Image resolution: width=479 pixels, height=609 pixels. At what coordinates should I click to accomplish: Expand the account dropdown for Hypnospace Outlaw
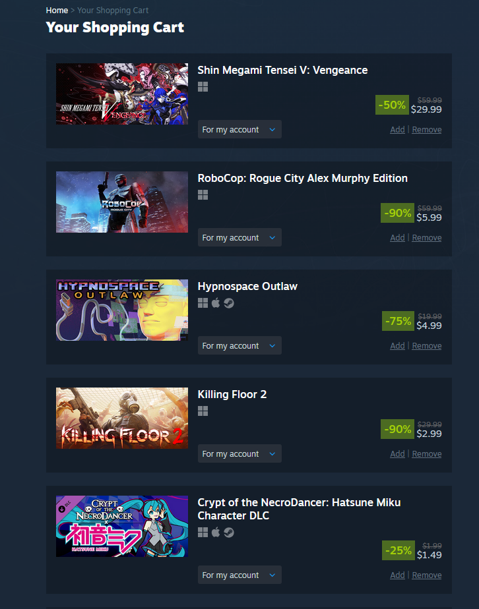click(239, 345)
